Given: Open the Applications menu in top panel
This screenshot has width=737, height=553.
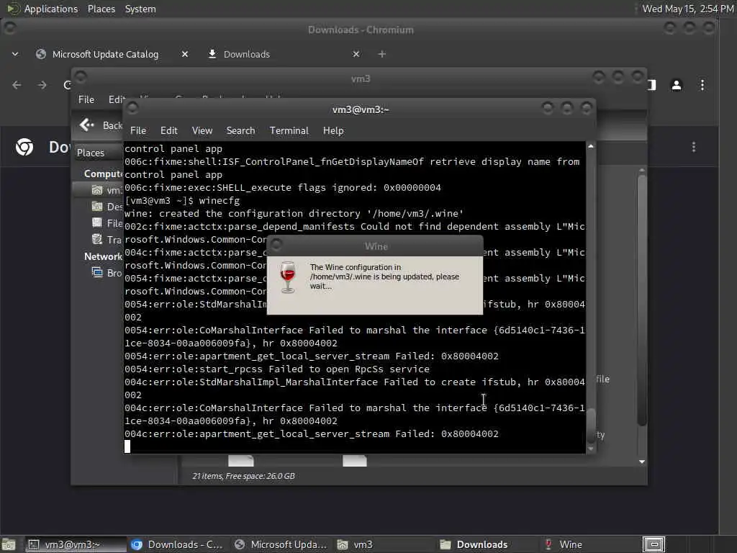Looking at the screenshot, I should tap(51, 9).
